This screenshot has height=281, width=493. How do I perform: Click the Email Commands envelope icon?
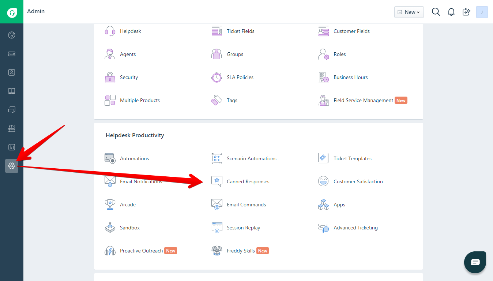[x=217, y=205]
